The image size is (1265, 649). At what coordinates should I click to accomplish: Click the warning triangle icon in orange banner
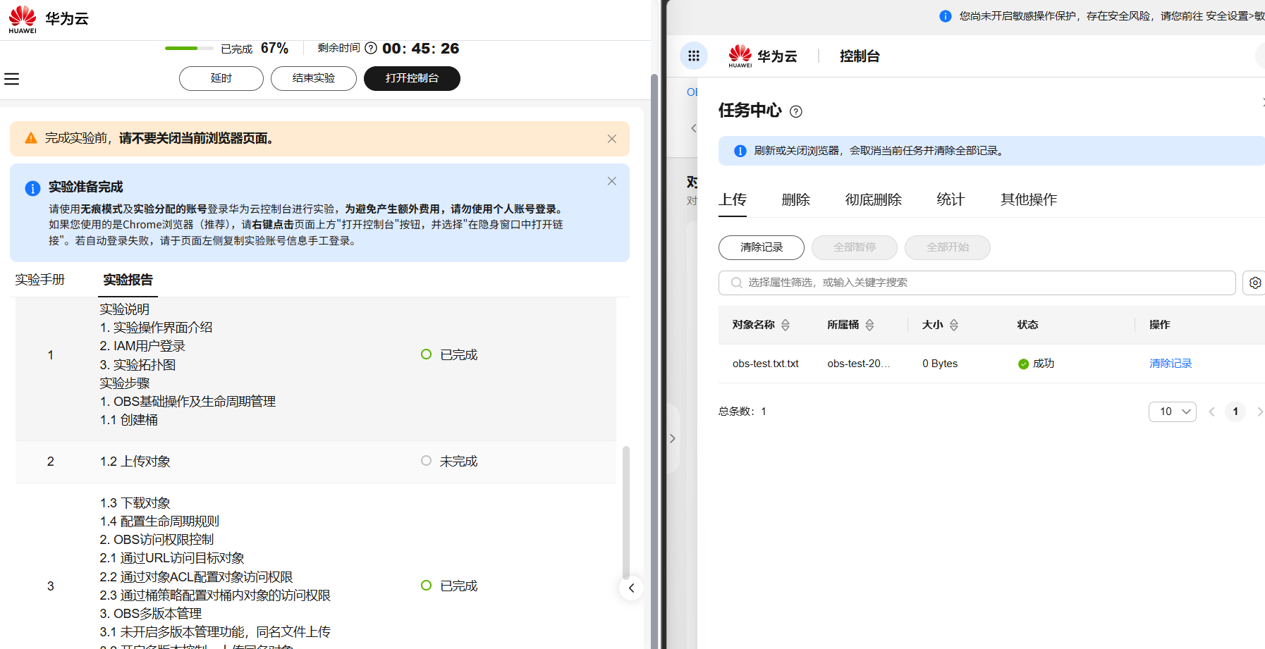(x=31, y=138)
